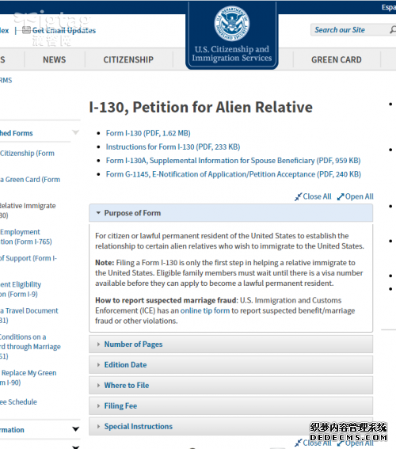Open the GREEN CARD menu
This screenshot has width=396, height=449.
click(337, 59)
